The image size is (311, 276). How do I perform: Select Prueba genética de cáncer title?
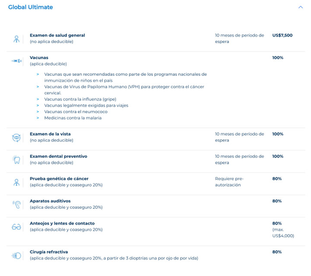click(x=59, y=179)
